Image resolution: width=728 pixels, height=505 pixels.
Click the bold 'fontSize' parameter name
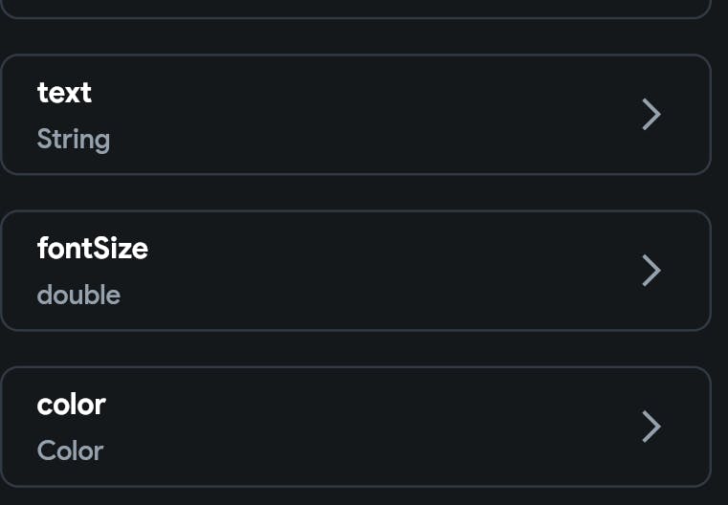click(x=93, y=249)
